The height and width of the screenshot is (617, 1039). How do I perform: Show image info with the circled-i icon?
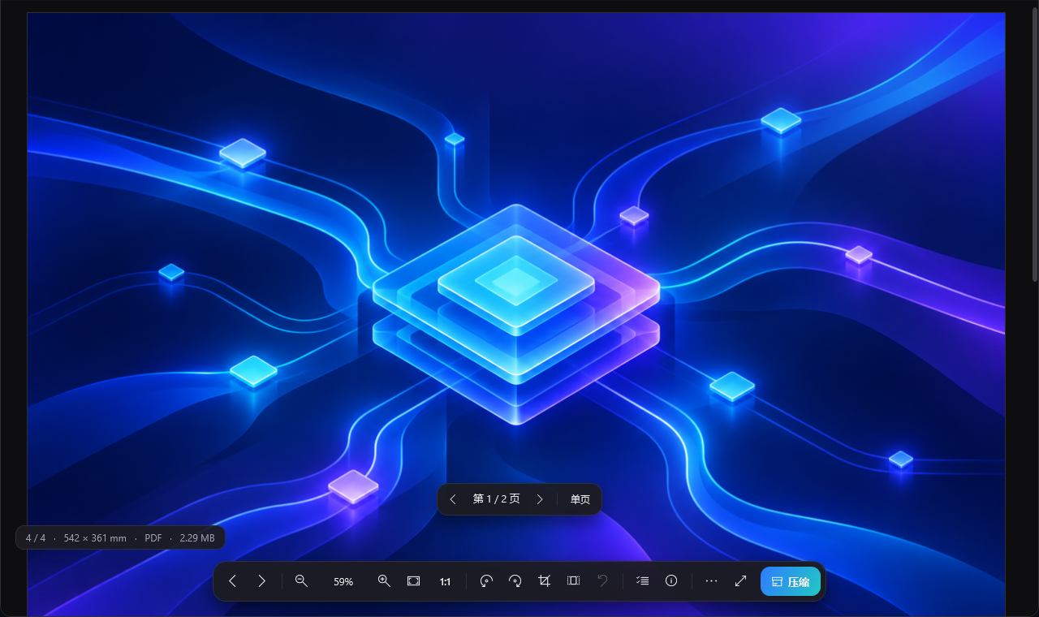coord(671,581)
